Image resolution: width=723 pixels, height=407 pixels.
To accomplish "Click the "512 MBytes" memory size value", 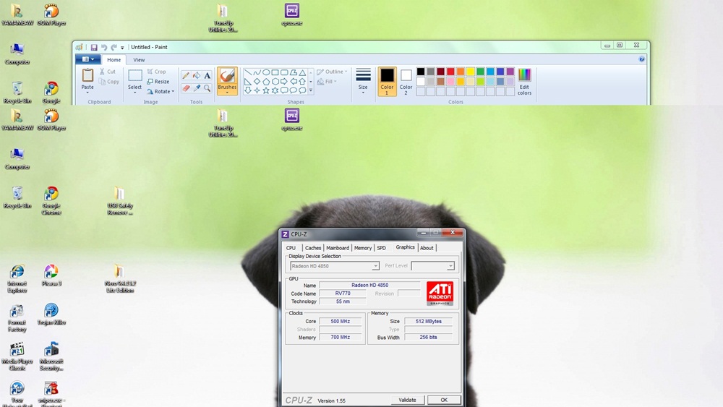I will tap(428, 321).
